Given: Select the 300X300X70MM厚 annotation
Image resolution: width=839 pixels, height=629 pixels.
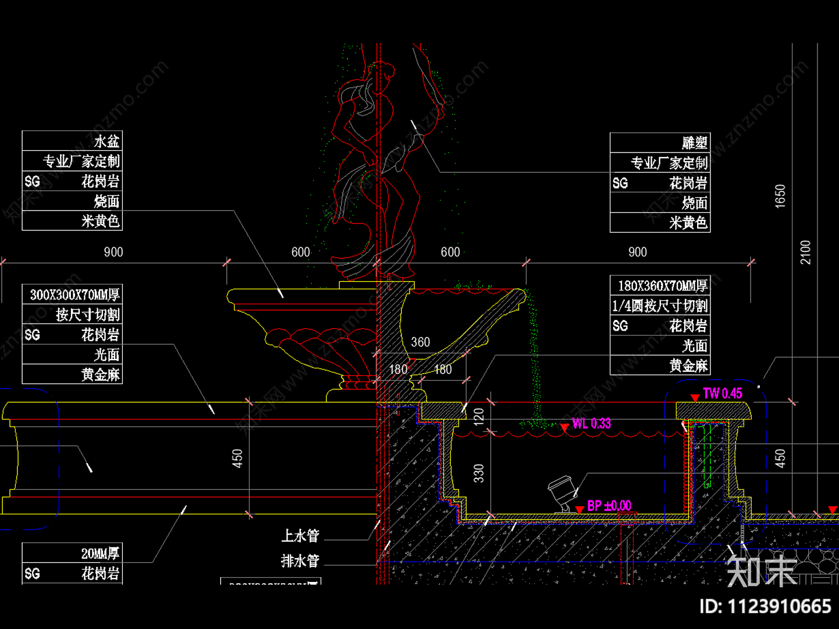Looking at the screenshot, I should click(75, 295).
